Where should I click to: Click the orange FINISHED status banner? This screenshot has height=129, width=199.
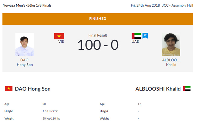click(x=98, y=19)
